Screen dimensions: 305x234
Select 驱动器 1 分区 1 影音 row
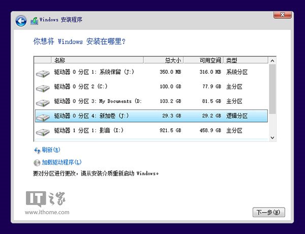point(151,130)
